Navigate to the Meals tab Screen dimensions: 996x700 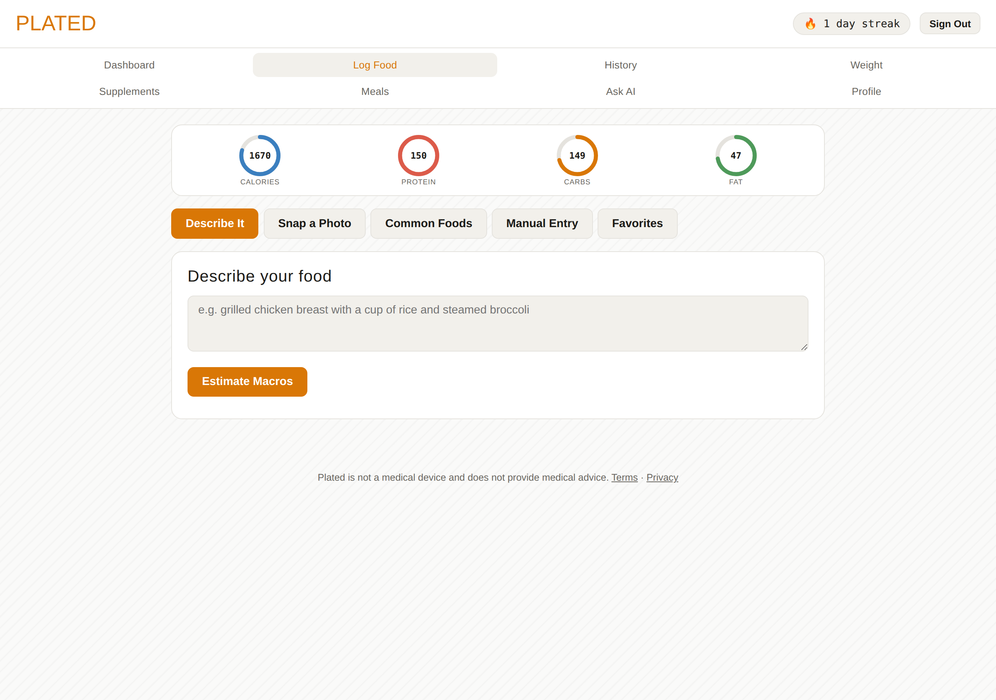pos(375,91)
